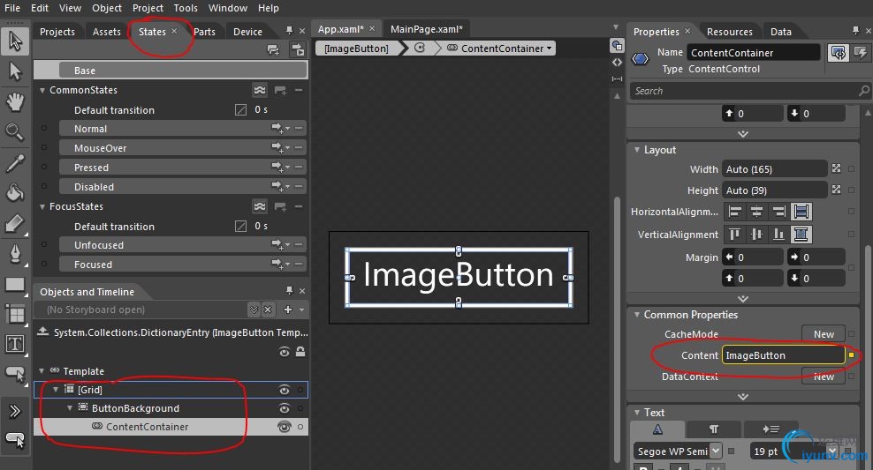
Task: Collapse the [Grid] tree node
Action: [x=56, y=390]
